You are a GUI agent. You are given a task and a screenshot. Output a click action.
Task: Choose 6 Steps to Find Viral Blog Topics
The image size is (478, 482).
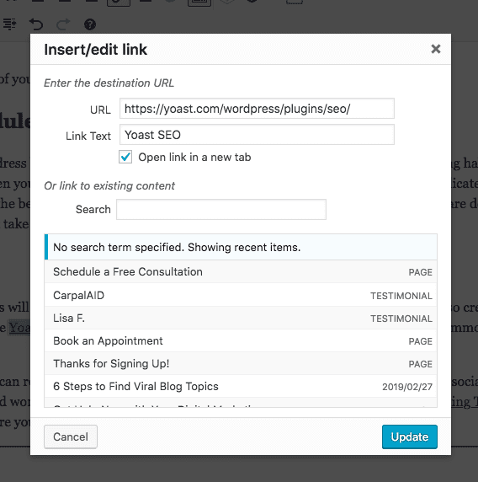[241, 387]
